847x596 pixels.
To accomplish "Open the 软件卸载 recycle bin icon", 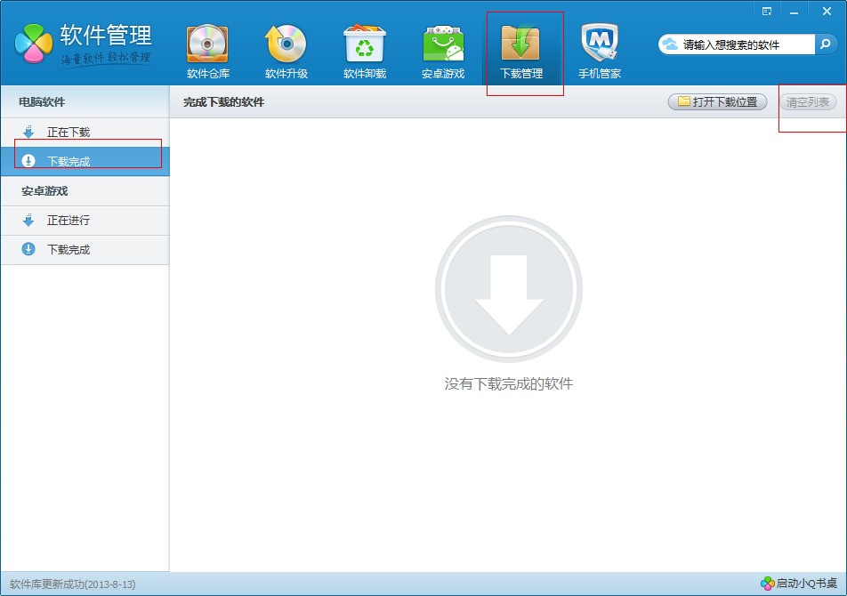I will tap(365, 44).
